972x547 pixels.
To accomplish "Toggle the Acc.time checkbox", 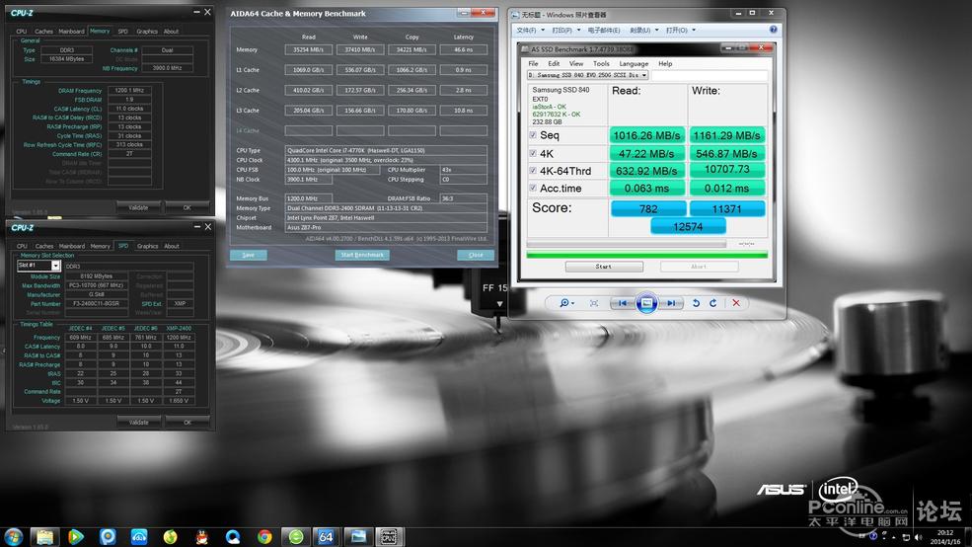I will tap(533, 188).
